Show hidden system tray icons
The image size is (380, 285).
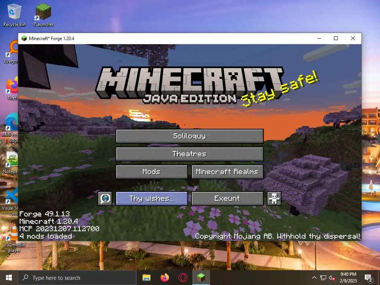314,278
